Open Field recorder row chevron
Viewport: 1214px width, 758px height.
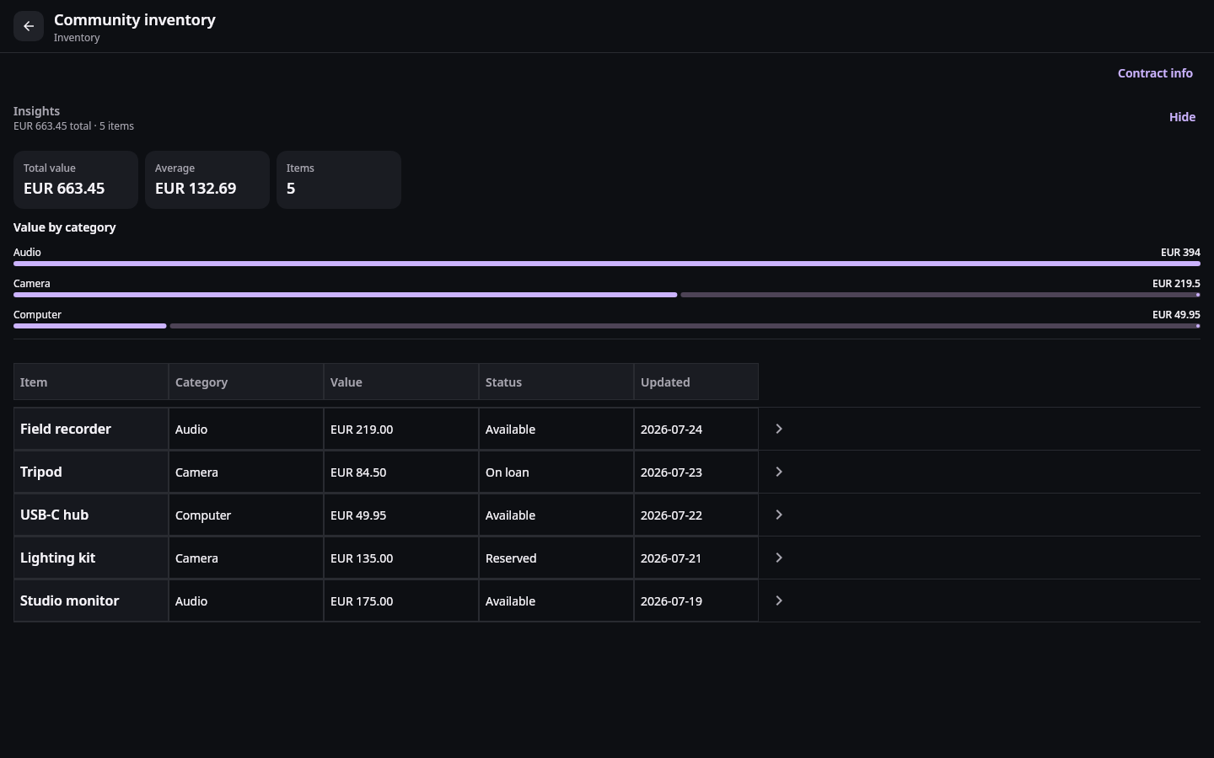[779, 429]
